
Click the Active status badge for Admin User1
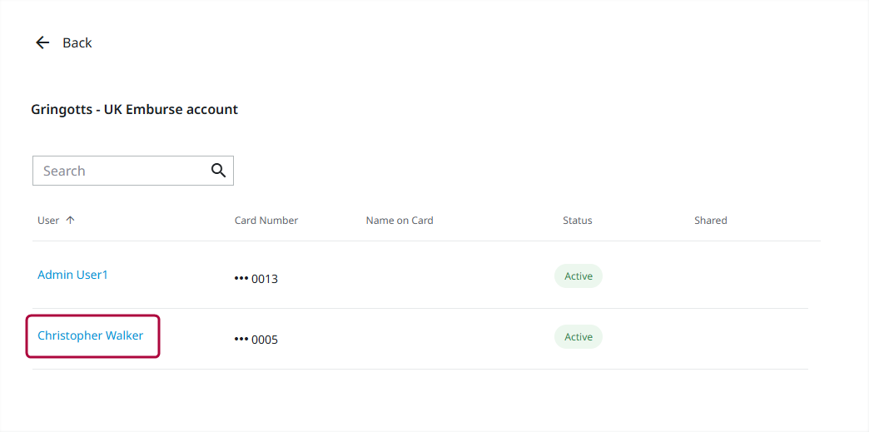[x=579, y=276]
